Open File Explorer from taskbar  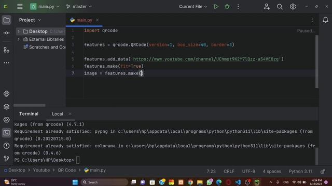[200, 182]
